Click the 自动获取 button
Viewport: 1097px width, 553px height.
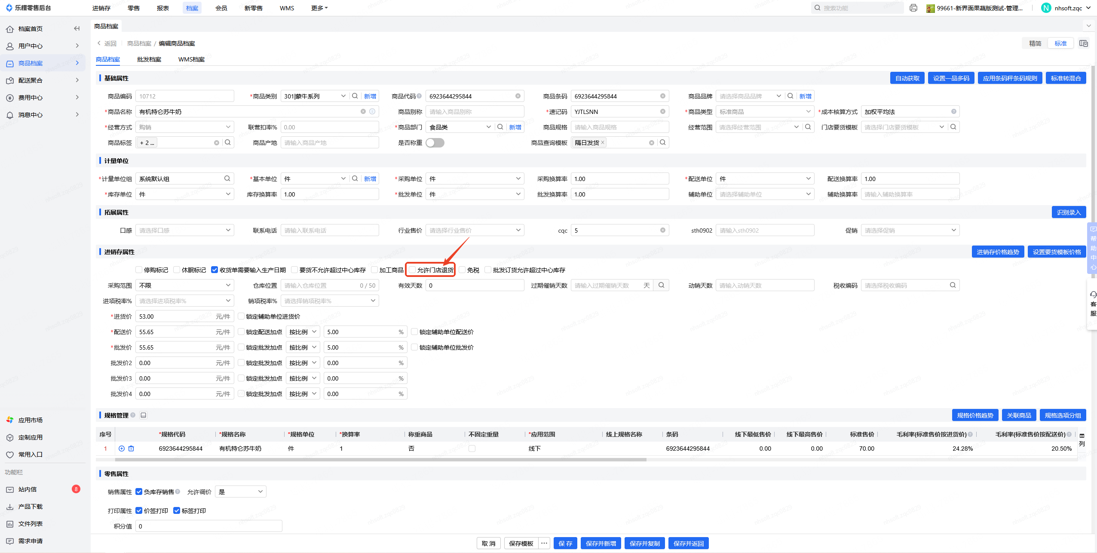coord(907,78)
